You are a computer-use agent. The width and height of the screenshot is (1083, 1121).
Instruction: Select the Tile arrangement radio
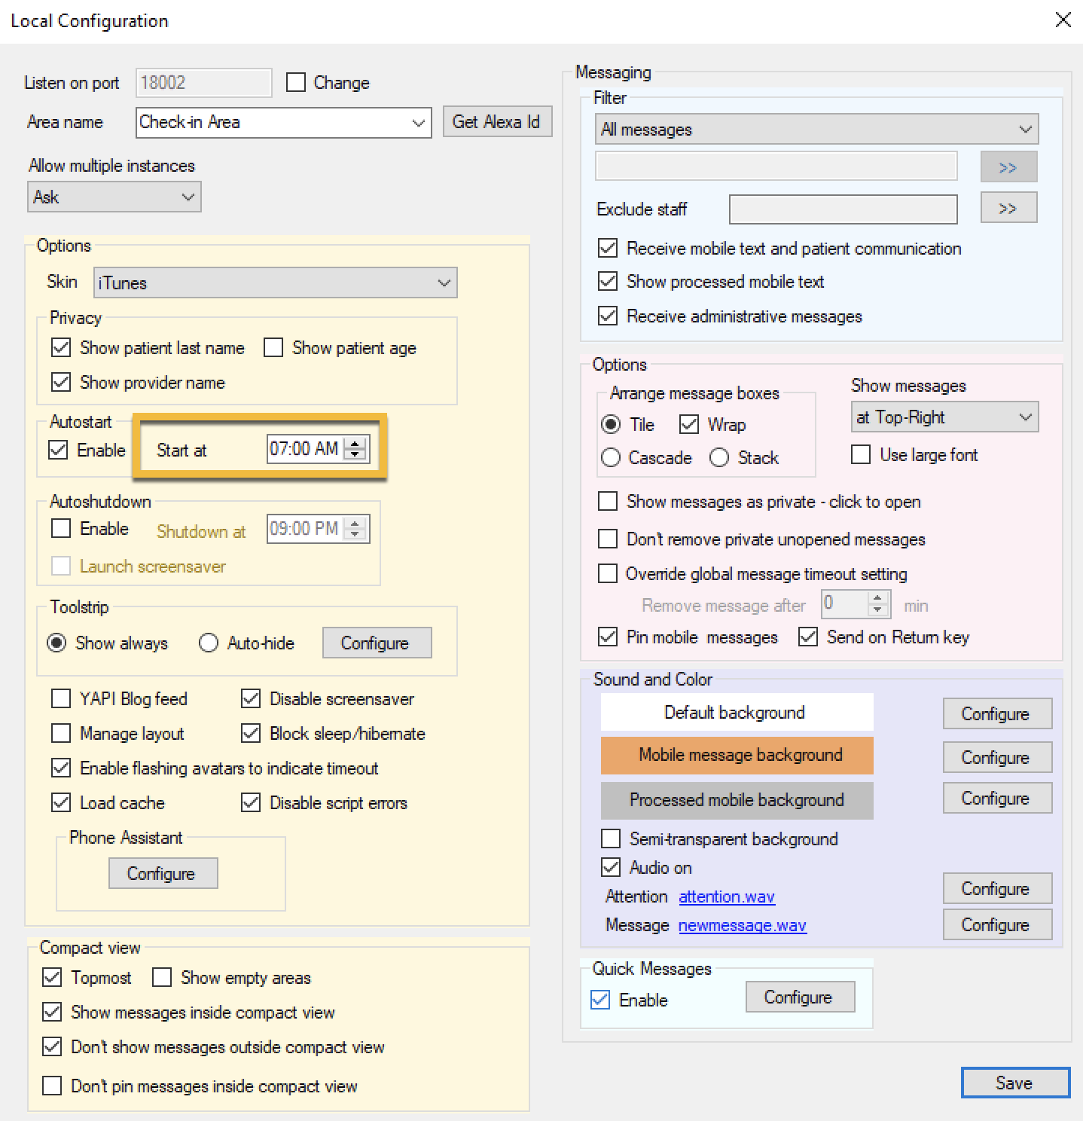[x=611, y=424]
